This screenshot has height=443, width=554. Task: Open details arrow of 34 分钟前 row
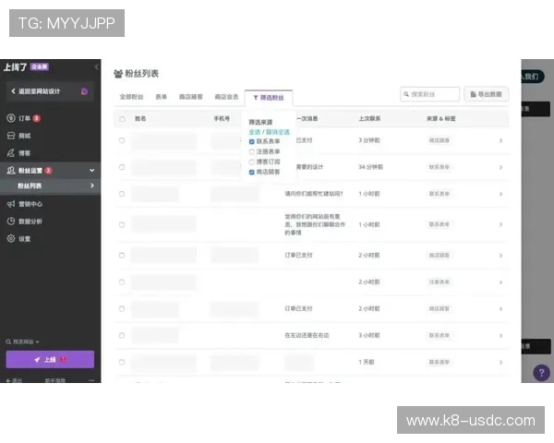500,167
